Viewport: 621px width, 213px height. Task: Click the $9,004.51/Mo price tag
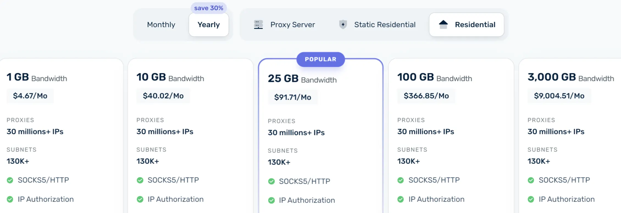click(x=559, y=96)
